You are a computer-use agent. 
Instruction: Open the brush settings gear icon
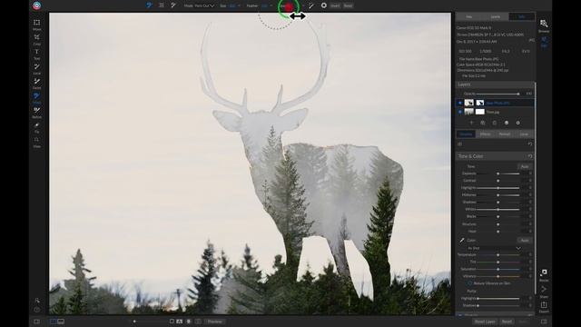(x=324, y=5)
